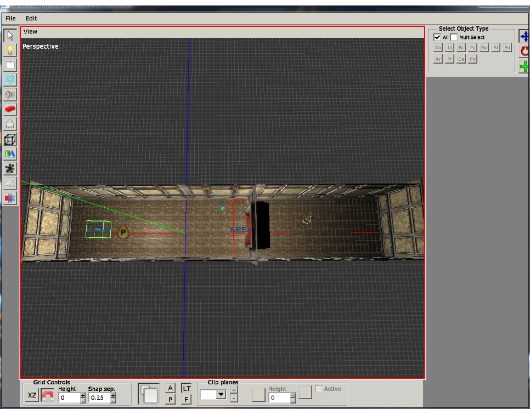
Task: Toggle the magnet grid snap button
Action: tap(48, 395)
